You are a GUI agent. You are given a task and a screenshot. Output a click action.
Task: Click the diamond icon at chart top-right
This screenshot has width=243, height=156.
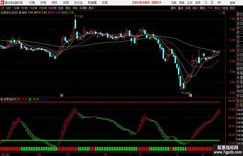coord(220,13)
